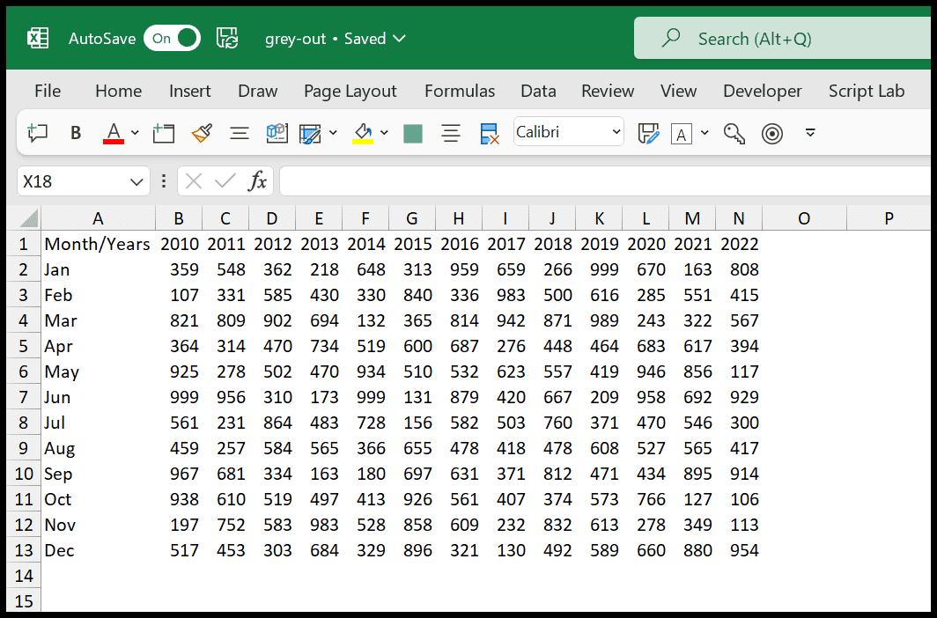This screenshot has width=937, height=618.
Task: Click the key icon in toolbar
Action: pos(734,133)
